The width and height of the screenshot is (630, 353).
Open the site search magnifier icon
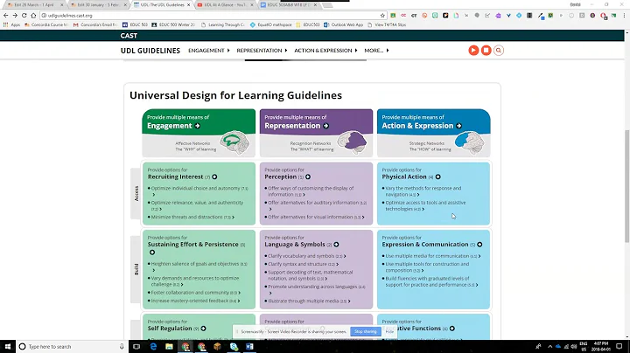[x=499, y=50]
